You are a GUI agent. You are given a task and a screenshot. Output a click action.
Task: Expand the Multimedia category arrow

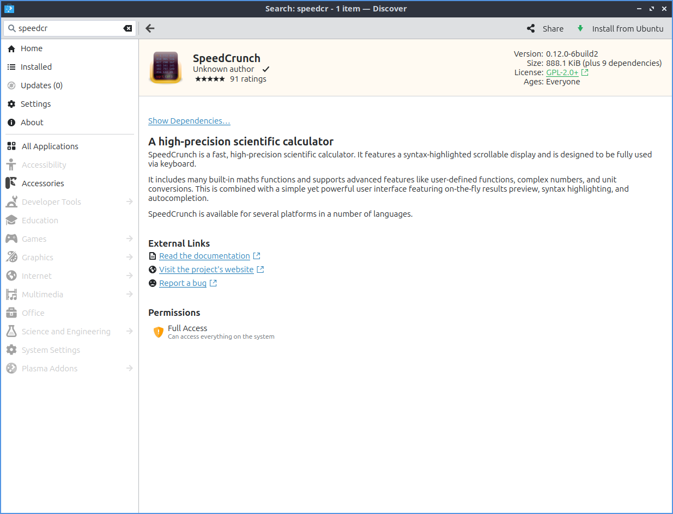pos(129,295)
